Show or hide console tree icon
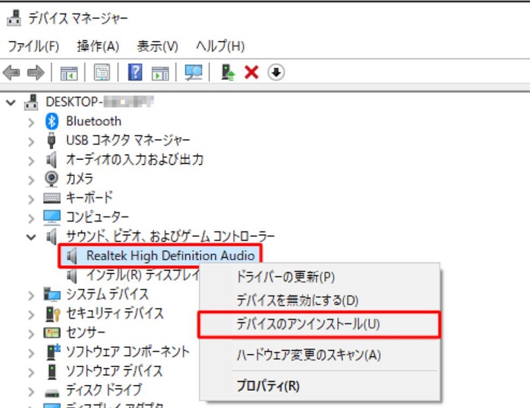 (x=69, y=73)
